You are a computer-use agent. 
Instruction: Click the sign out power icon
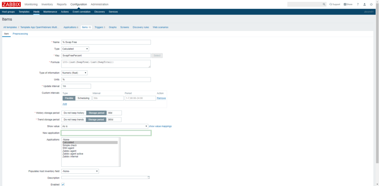pos(371,4)
